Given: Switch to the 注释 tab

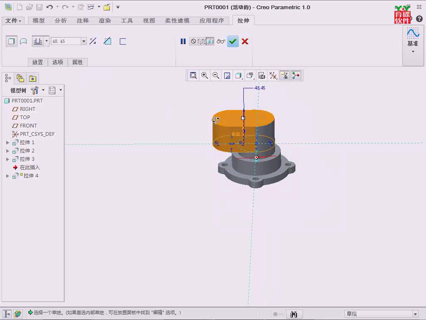Looking at the screenshot, I should pyautogui.click(x=83, y=21).
